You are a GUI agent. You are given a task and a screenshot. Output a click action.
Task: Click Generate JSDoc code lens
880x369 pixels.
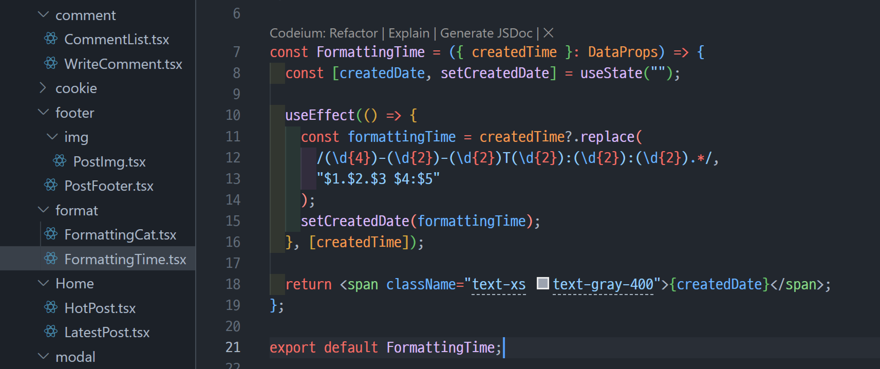point(486,33)
